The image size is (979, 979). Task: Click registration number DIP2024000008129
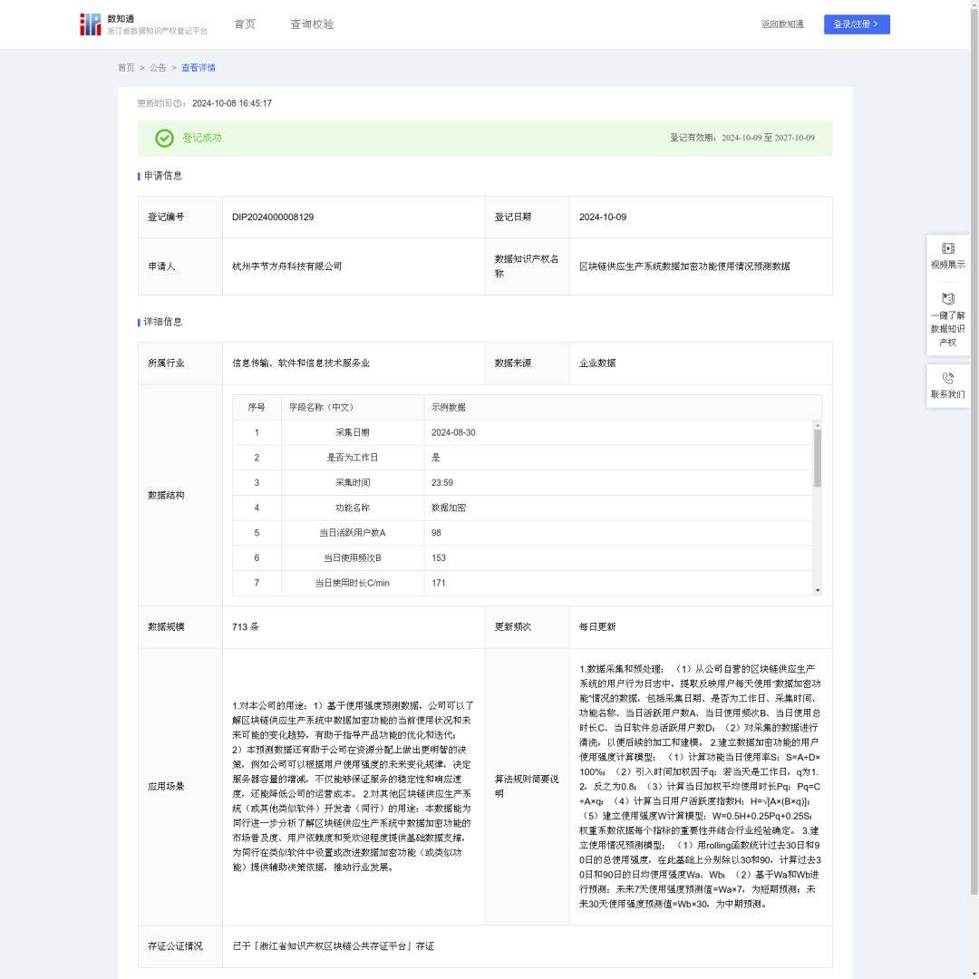click(x=273, y=217)
